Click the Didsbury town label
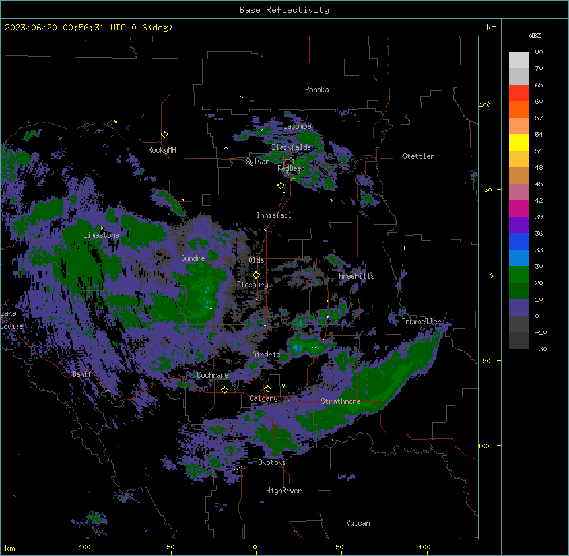Image resolution: width=569 pixels, height=556 pixels. tap(253, 285)
